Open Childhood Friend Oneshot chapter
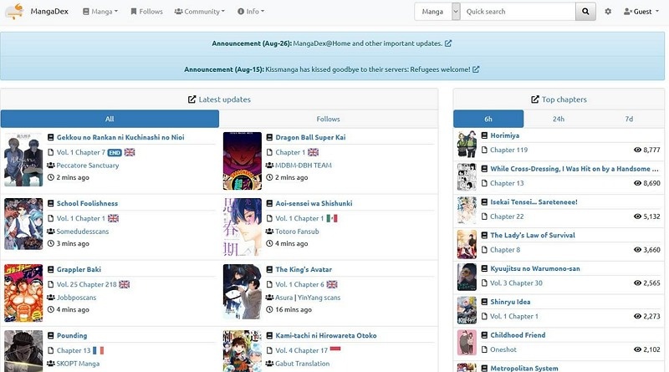The width and height of the screenshot is (669, 372). point(503,349)
